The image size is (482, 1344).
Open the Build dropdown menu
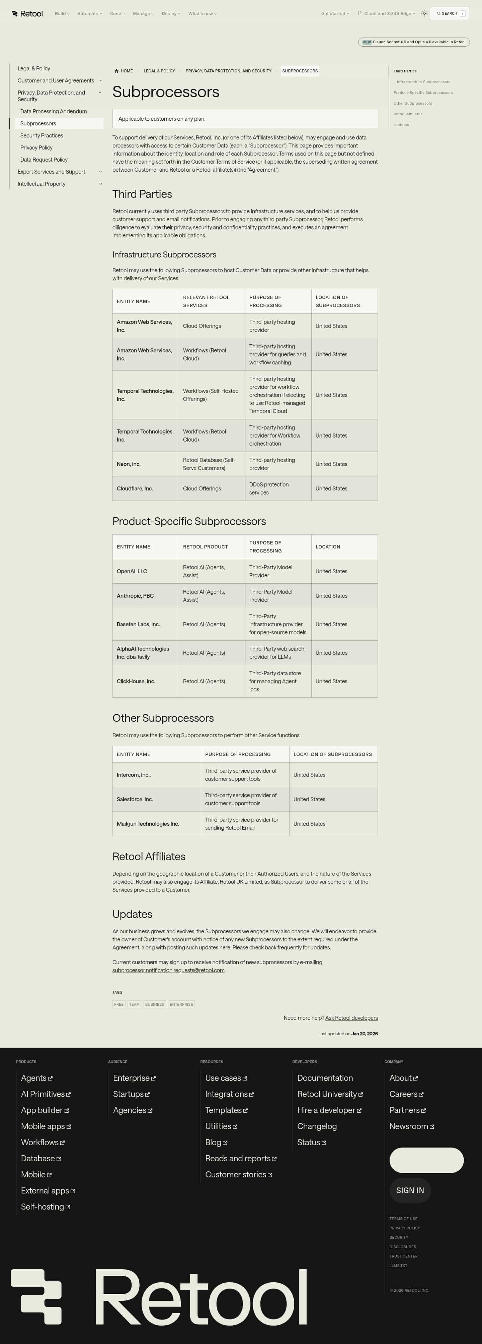[62, 13]
